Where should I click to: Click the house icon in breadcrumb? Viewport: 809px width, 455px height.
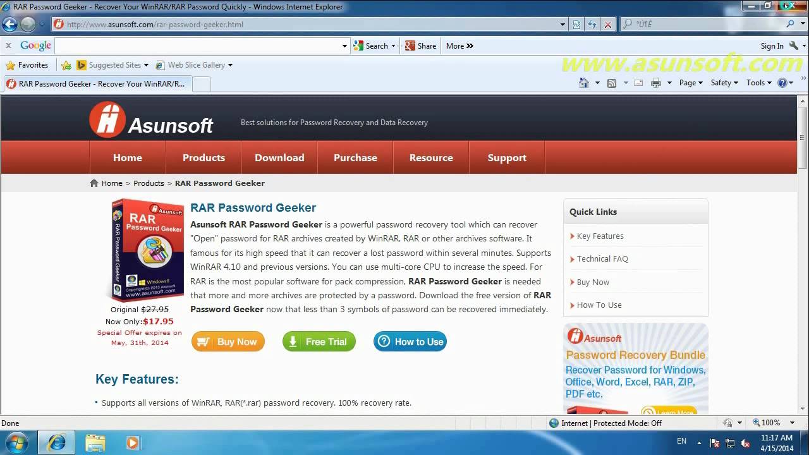(94, 183)
